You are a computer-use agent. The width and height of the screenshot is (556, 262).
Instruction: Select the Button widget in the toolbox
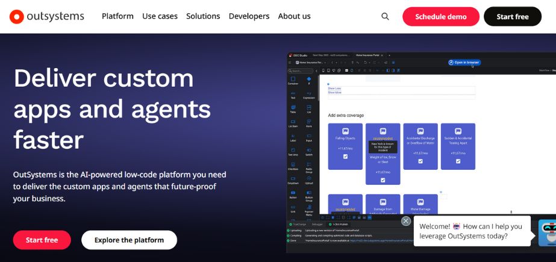click(293, 195)
